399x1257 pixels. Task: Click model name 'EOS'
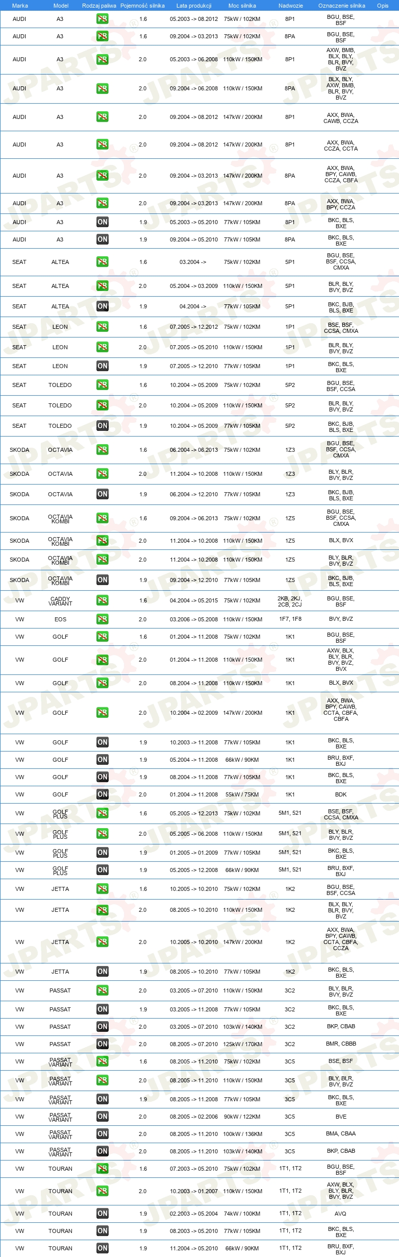tap(60, 619)
